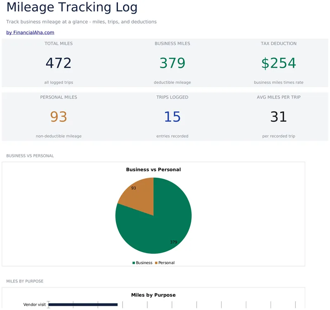Select the Personal Miles value 93

[59, 117]
